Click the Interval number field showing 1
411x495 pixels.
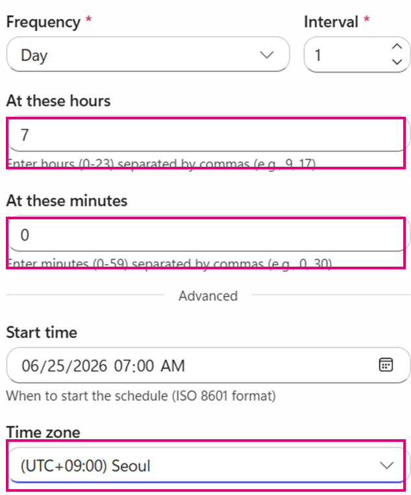click(x=357, y=54)
